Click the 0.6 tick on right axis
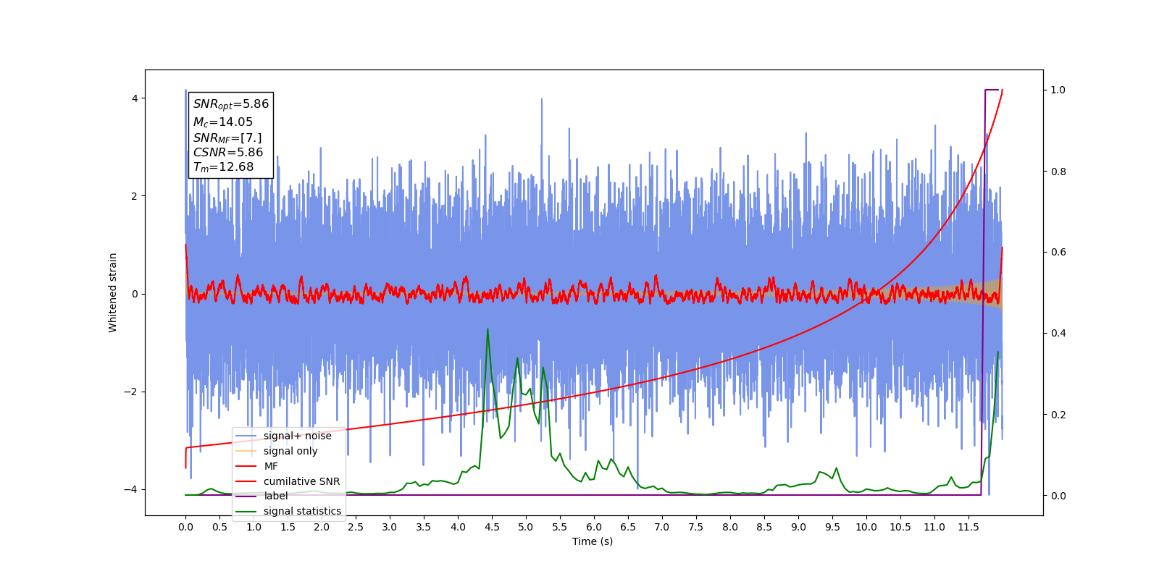 tap(1058, 252)
